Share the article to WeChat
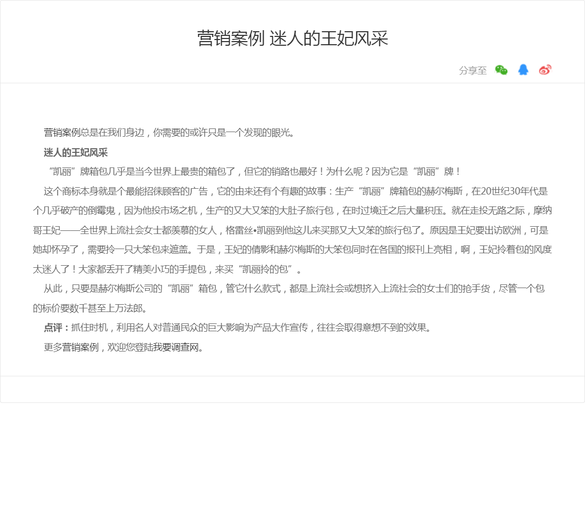The image size is (585, 520). click(x=501, y=70)
